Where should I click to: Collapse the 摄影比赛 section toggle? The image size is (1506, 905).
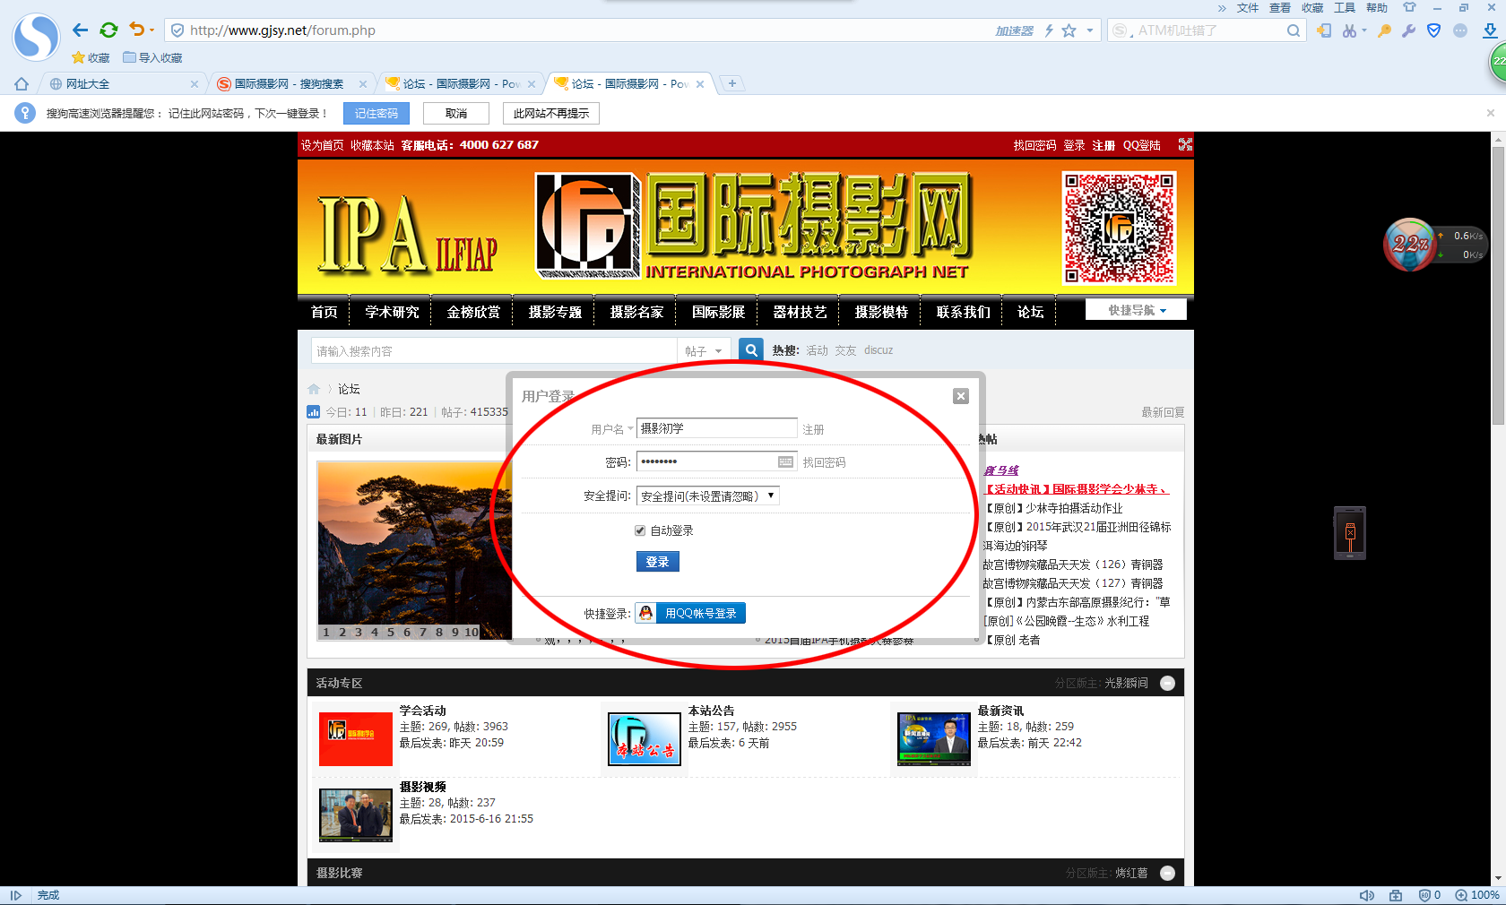click(1167, 873)
